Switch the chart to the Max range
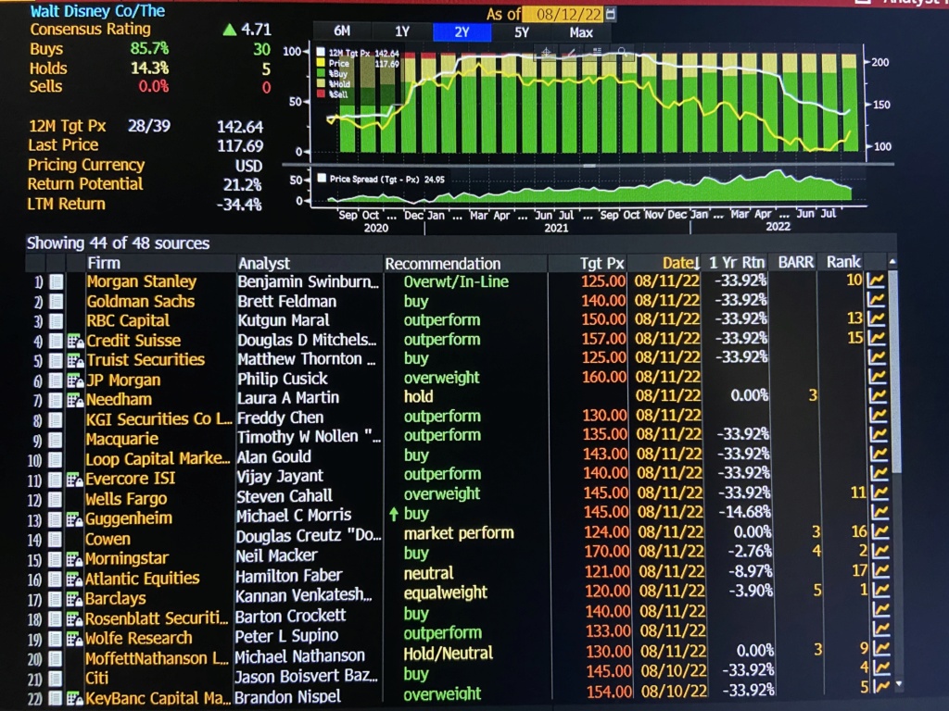The width and height of the screenshot is (949, 711). click(581, 32)
